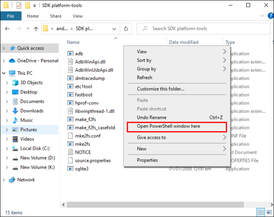The width and height of the screenshot is (274, 217).
Task: Select Network in the navigation pane
Action: click(26, 180)
